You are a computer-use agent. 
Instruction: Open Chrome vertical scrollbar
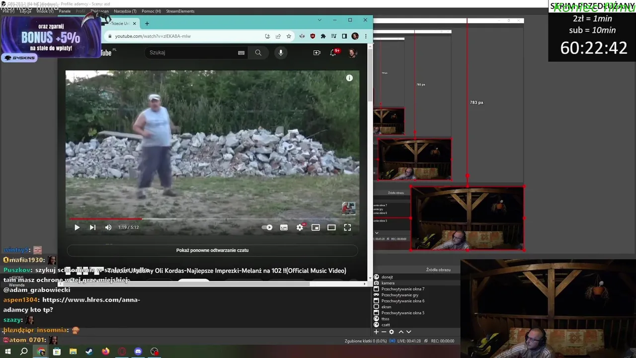pos(370,75)
